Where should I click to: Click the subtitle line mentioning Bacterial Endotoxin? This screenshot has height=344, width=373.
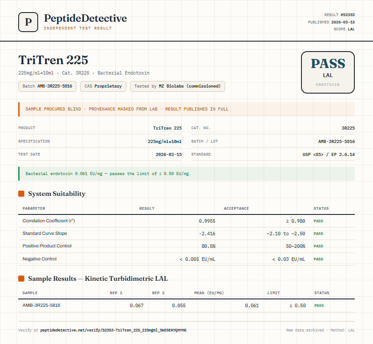(x=84, y=73)
